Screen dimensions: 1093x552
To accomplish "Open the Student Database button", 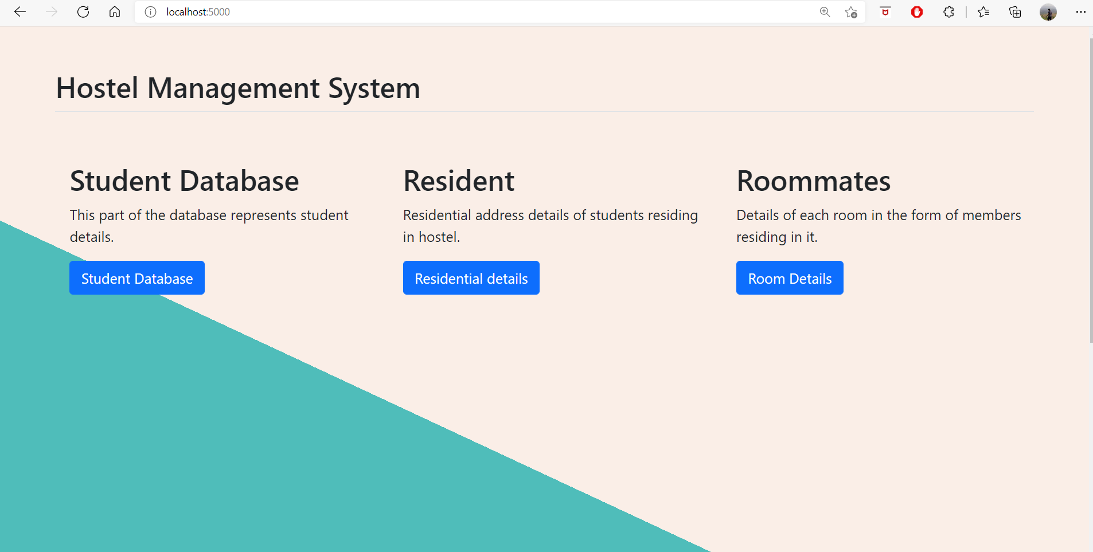I will [x=137, y=278].
